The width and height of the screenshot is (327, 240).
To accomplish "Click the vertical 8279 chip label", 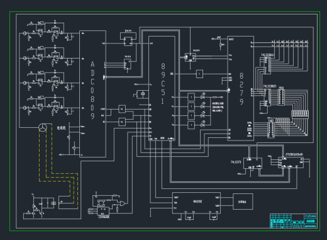I will point(241,89).
